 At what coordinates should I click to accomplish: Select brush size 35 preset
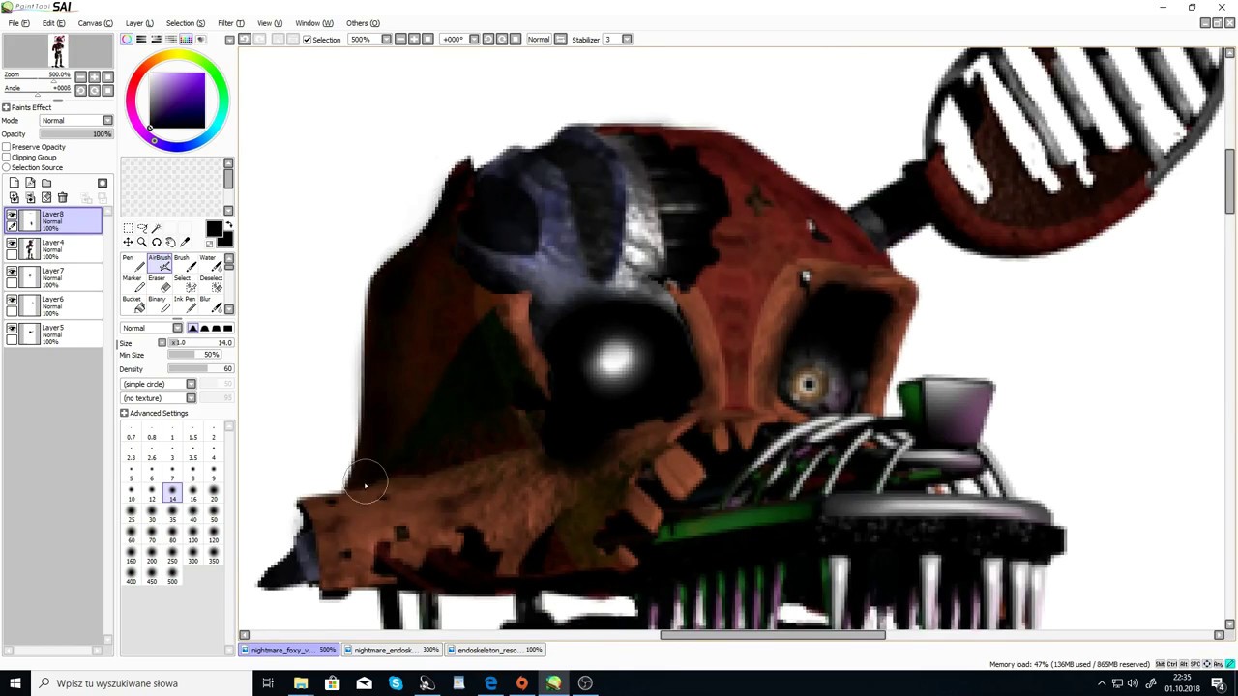point(172,515)
